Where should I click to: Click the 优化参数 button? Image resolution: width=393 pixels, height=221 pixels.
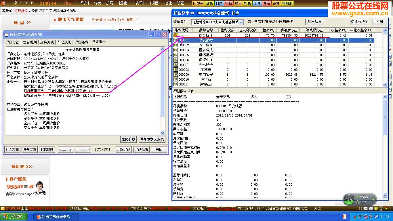pyautogui.click(x=128, y=139)
